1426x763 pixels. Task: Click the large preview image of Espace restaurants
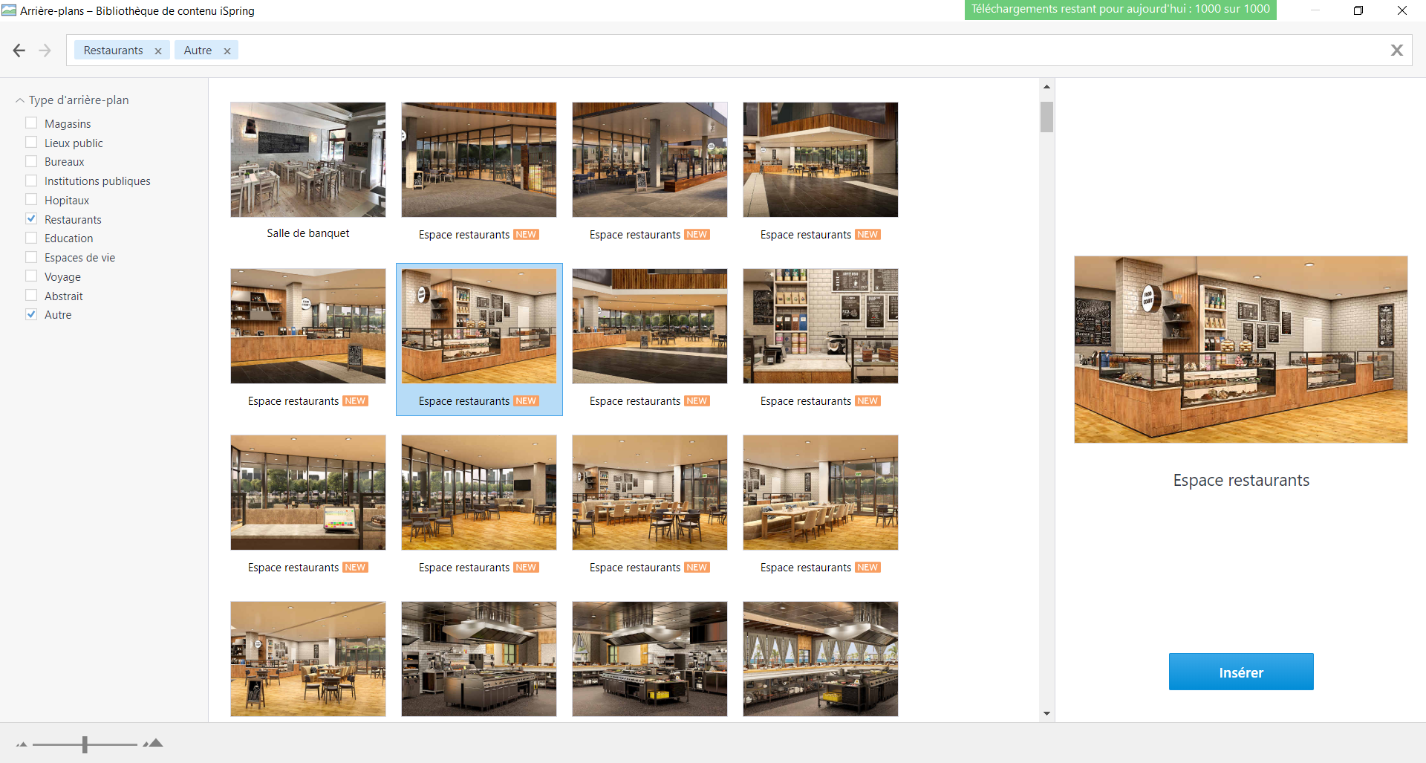coord(1240,349)
